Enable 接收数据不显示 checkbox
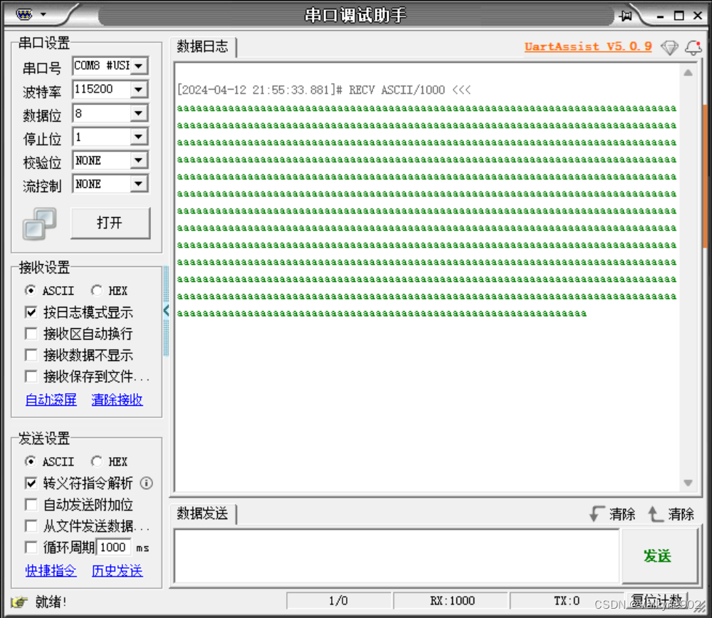The image size is (712, 618). pos(31,355)
